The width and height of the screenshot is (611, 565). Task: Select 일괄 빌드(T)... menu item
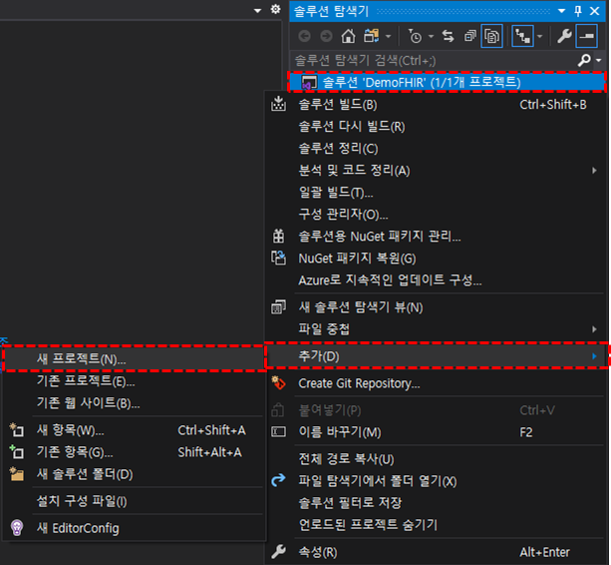coord(435,193)
